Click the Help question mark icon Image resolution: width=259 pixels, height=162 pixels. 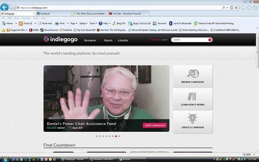[x=101, y=23]
